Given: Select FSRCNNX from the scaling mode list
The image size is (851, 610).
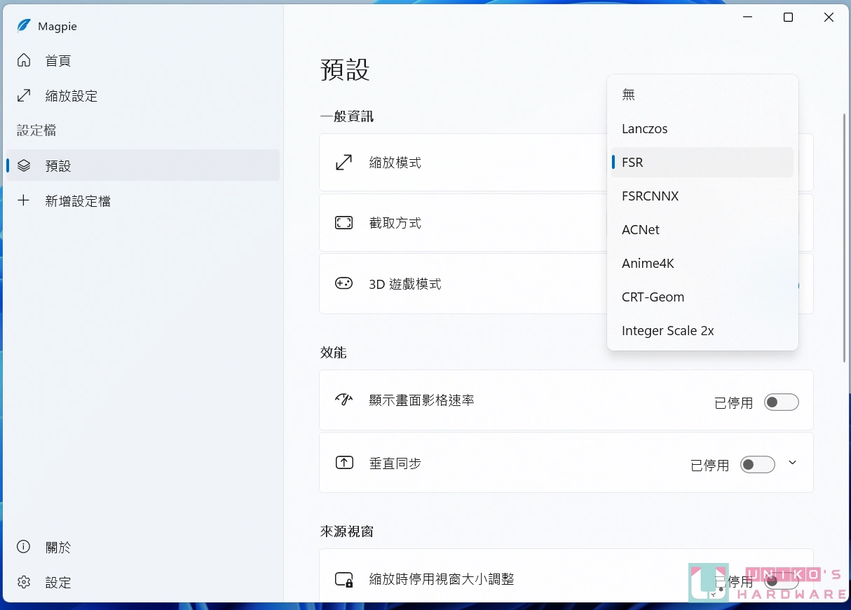Looking at the screenshot, I should click(x=650, y=196).
